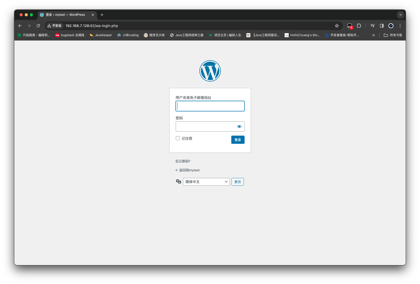Follow the 返回到mytest link
The width and height of the screenshot is (420, 284).
[x=187, y=170]
